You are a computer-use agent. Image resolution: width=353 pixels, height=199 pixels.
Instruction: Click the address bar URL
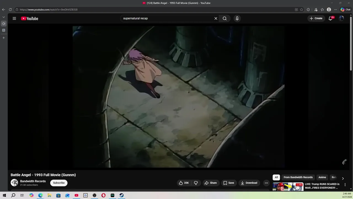click(49, 10)
